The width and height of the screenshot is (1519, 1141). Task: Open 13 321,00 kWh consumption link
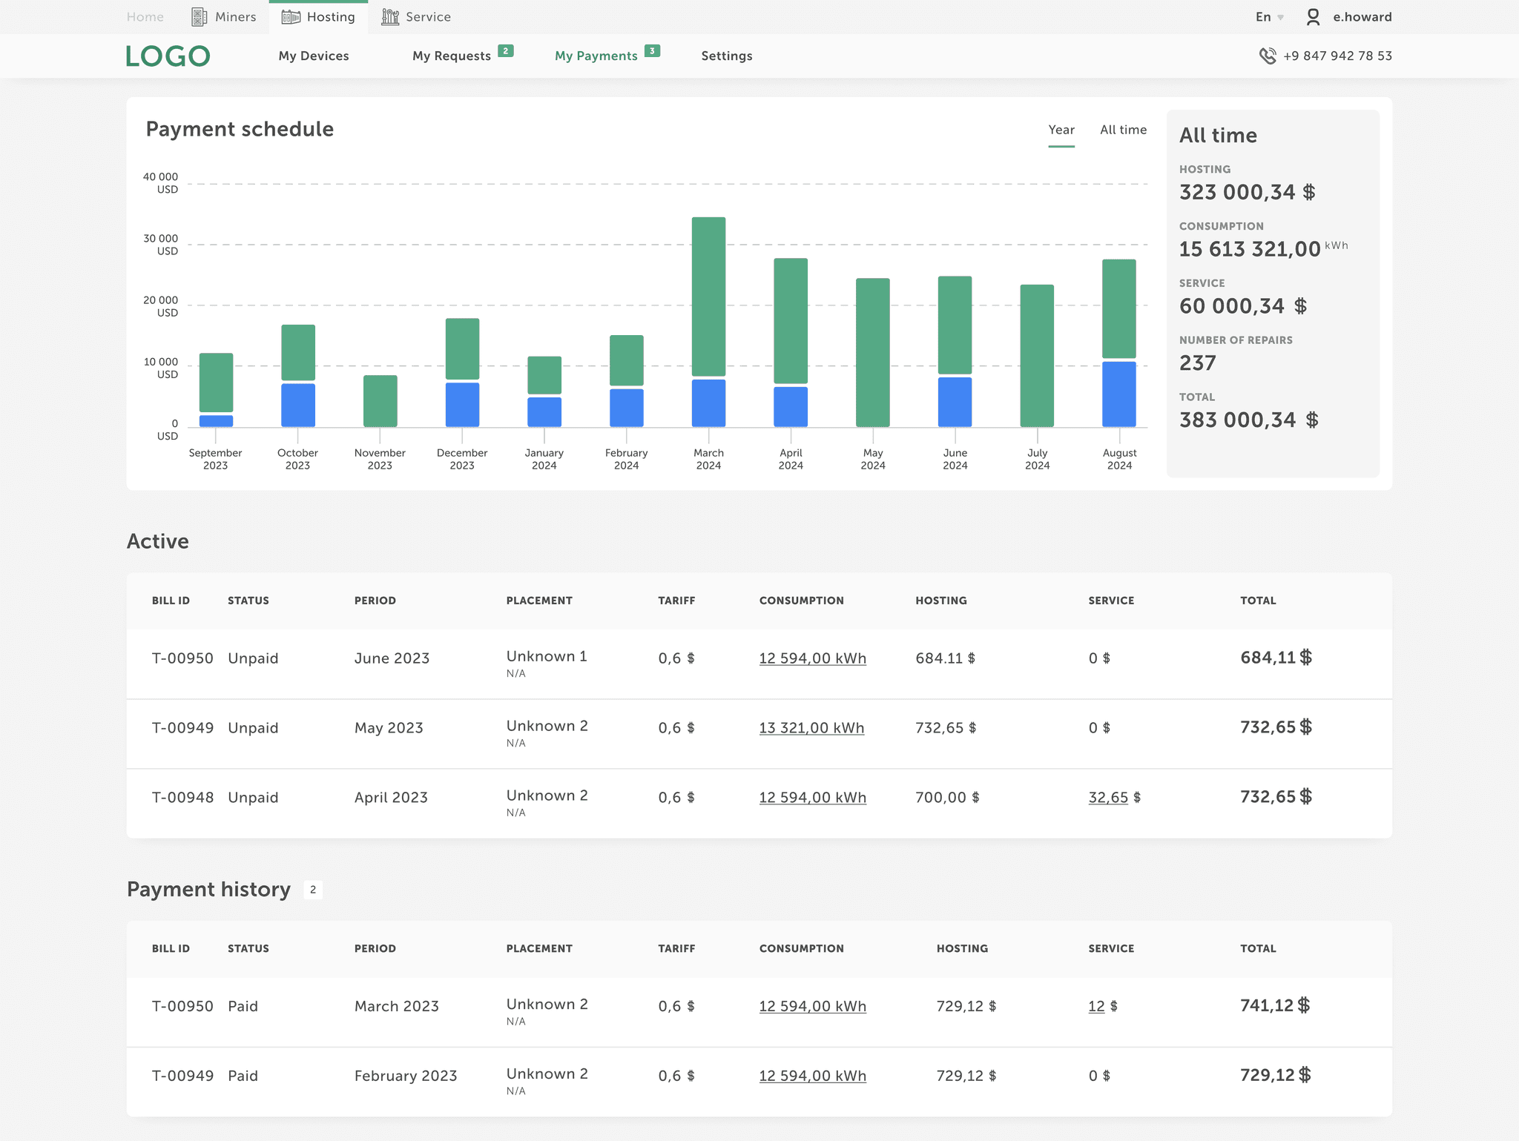(811, 728)
